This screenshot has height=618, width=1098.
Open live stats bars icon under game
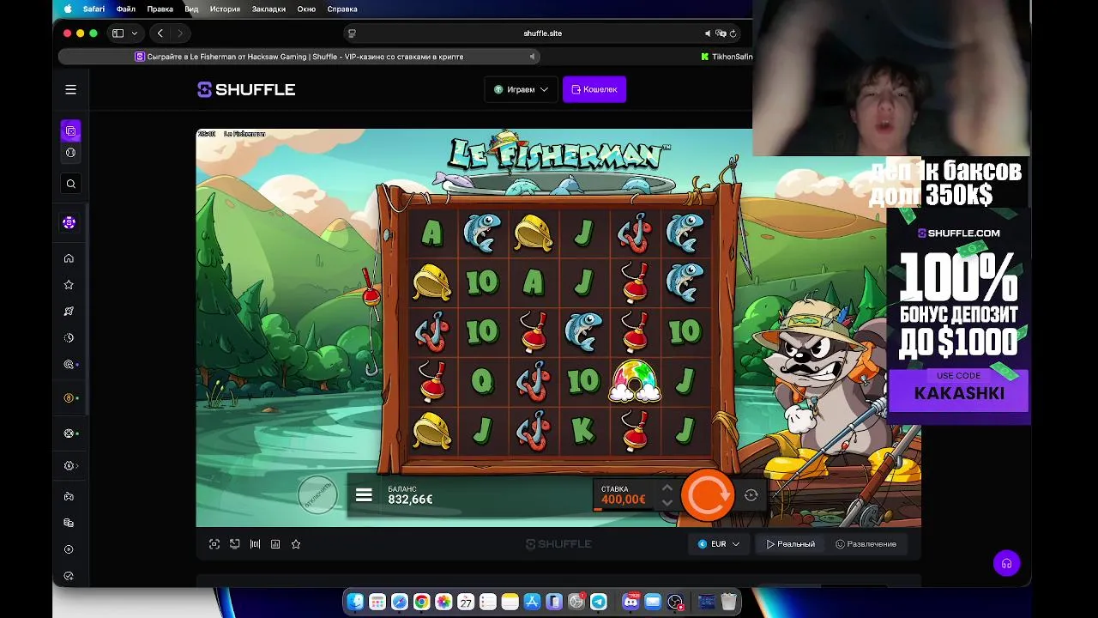[x=255, y=544]
